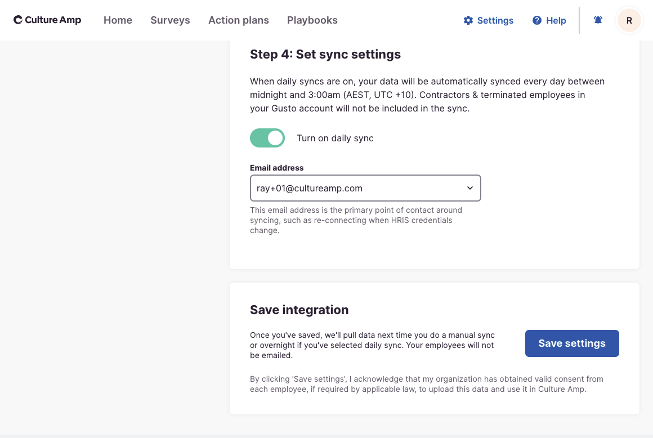Click the consent acknowledgement paragraph
Viewport: 653px width, 438px height.
[x=427, y=384]
